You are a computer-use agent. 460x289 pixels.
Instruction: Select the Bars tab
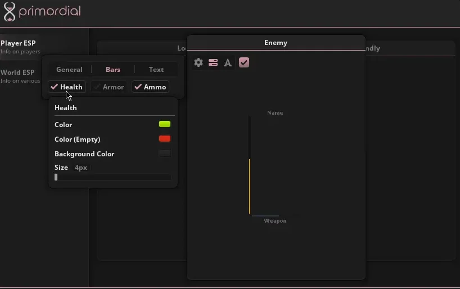tap(113, 70)
